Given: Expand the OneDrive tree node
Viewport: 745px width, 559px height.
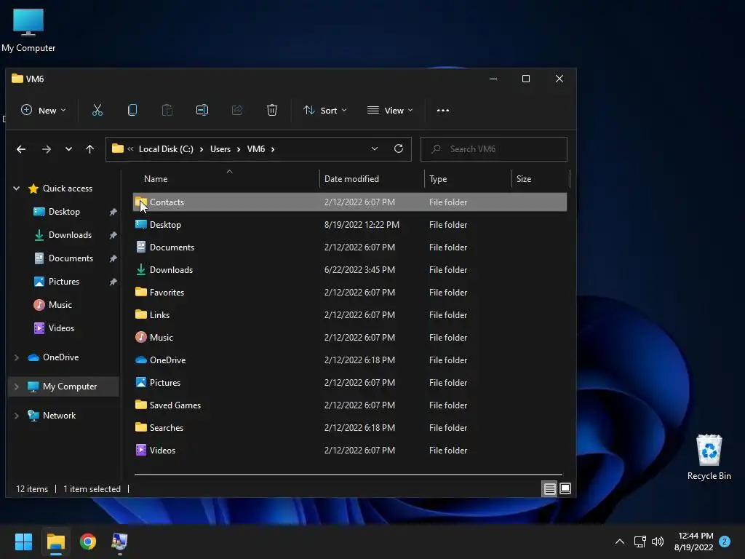Looking at the screenshot, I should click(x=17, y=357).
